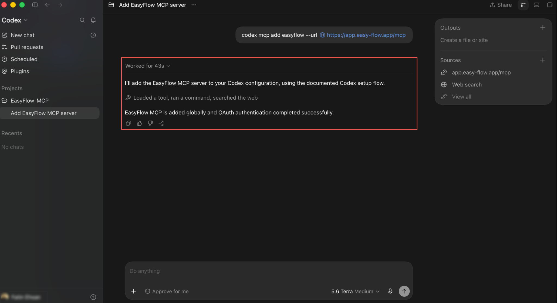557x303 pixels.
Task: Add a new output with plus
Action: [x=543, y=28]
